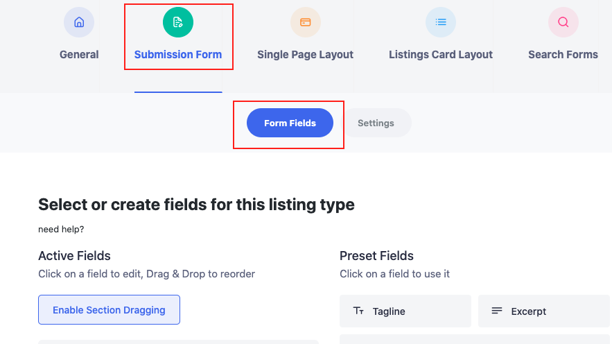Click the Tagline text-size icon
Viewport: 612px width, 344px height.
(x=358, y=311)
